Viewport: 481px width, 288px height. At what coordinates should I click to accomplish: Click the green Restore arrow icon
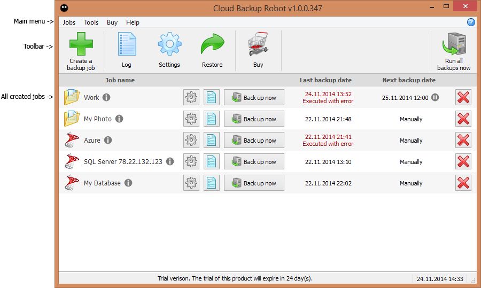(x=212, y=45)
